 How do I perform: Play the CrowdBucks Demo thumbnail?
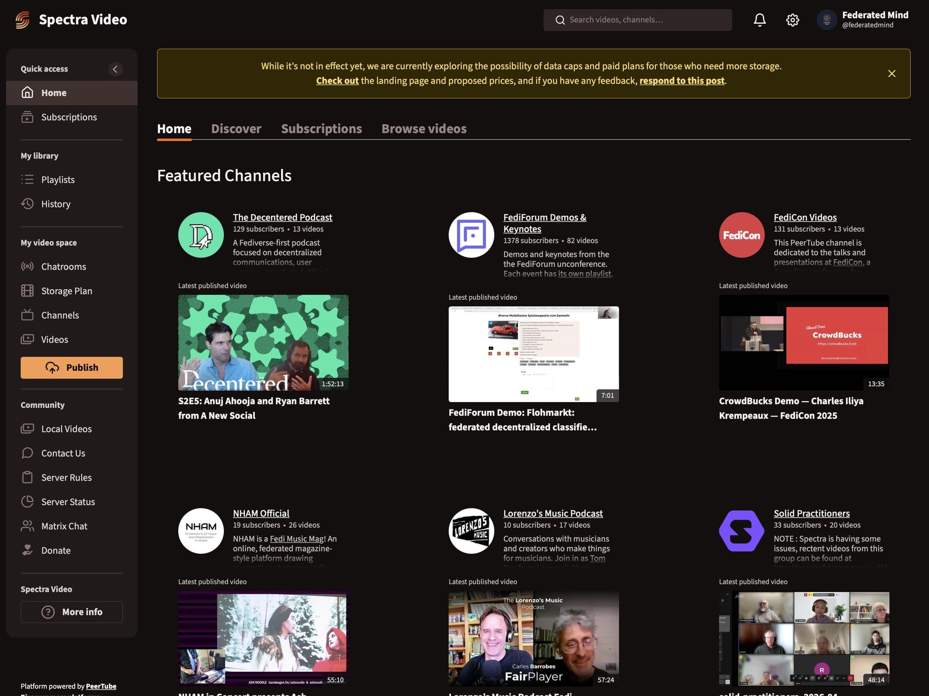804,343
